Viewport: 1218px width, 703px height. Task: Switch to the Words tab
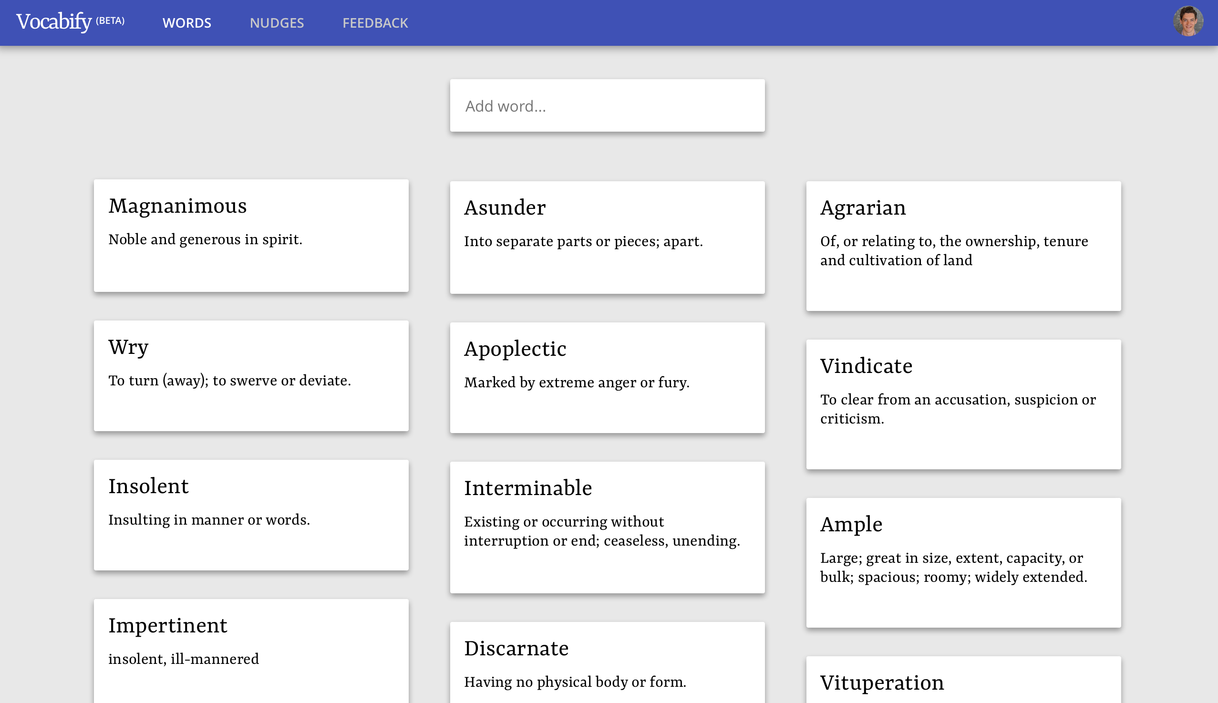187,23
